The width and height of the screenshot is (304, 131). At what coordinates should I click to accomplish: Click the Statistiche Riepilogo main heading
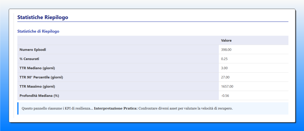point(43,17)
